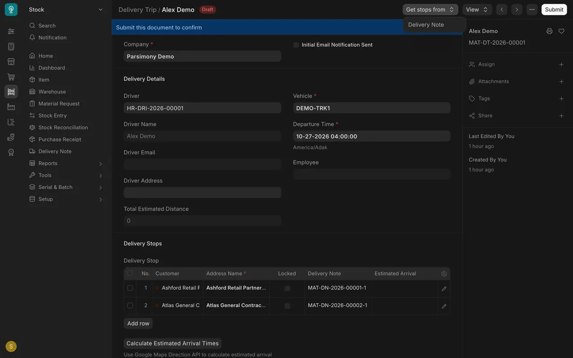Toggle Initial Email Notification Sent checkbox

coord(296,45)
